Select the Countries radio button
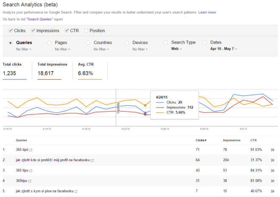 tap(88, 43)
